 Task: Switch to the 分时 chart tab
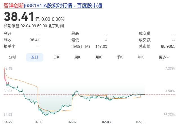12,57
